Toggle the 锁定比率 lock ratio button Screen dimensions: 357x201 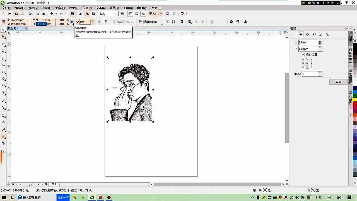pyautogui.click(x=72, y=22)
